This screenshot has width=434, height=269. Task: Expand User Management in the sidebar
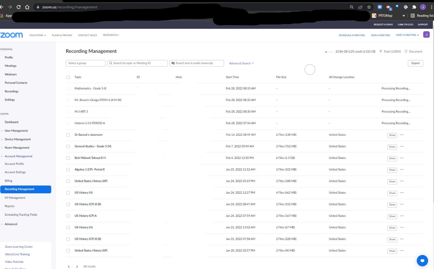pos(16,131)
